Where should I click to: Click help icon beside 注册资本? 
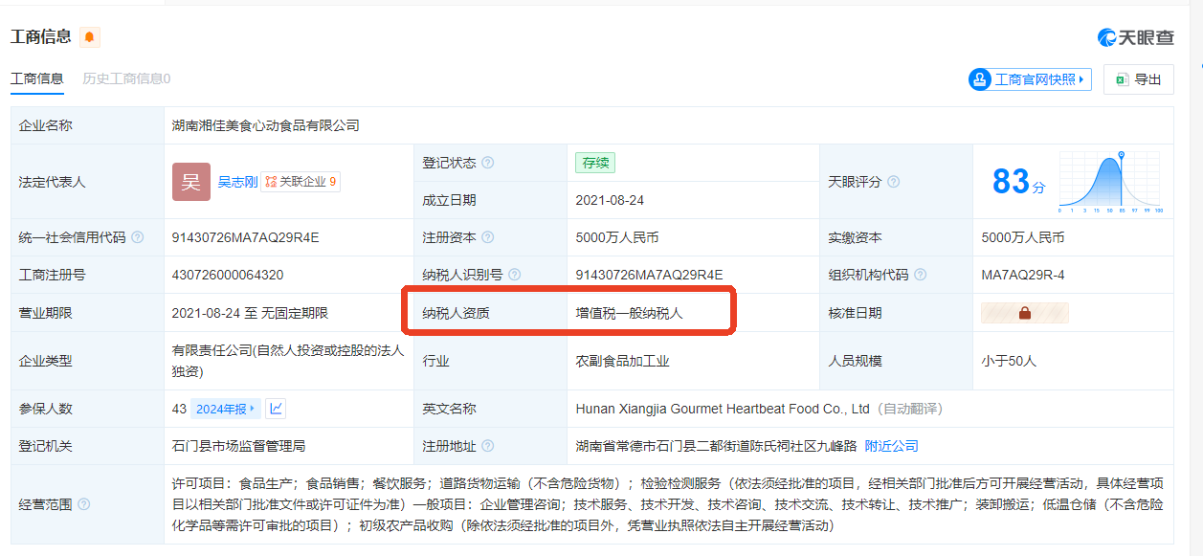(488, 237)
